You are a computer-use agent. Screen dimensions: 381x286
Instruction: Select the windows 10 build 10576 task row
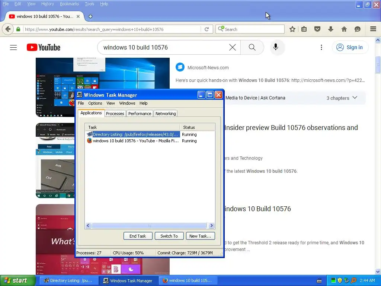[x=150, y=140]
